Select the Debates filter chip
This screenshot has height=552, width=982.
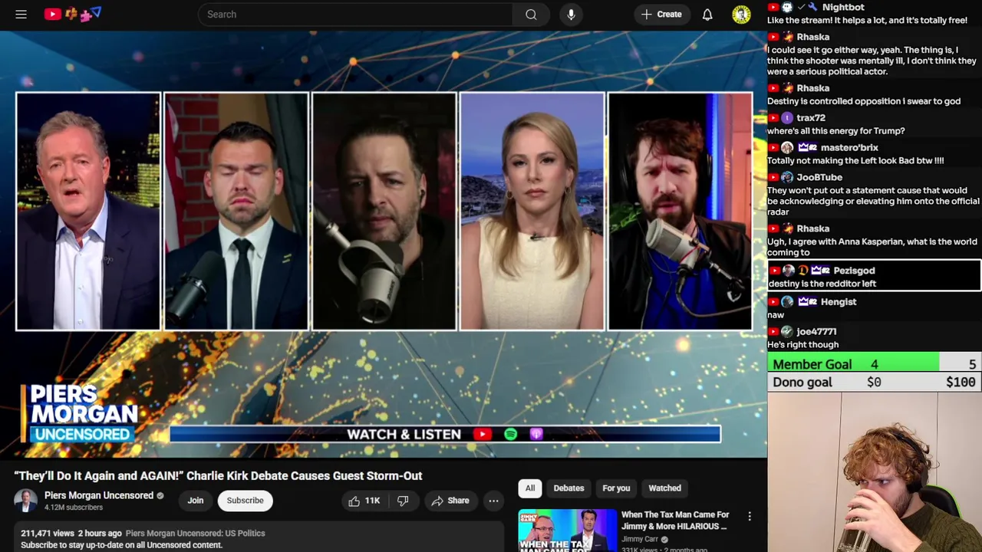[x=568, y=488]
